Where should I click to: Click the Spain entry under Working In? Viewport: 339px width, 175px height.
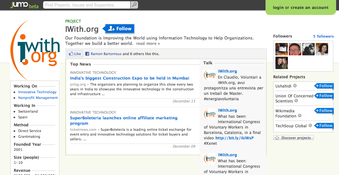(x=23, y=117)
